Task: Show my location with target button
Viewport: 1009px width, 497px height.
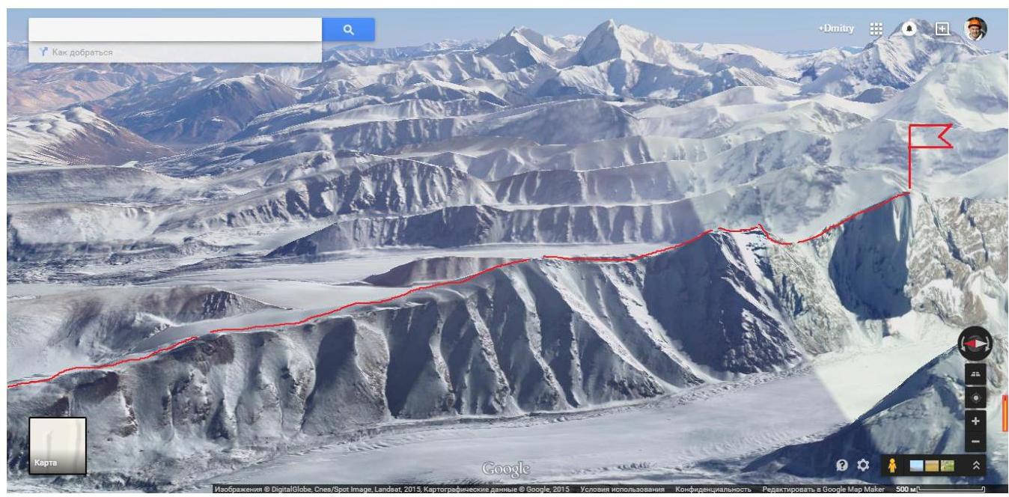Action: pyautogui.click(x=975, y=397)
